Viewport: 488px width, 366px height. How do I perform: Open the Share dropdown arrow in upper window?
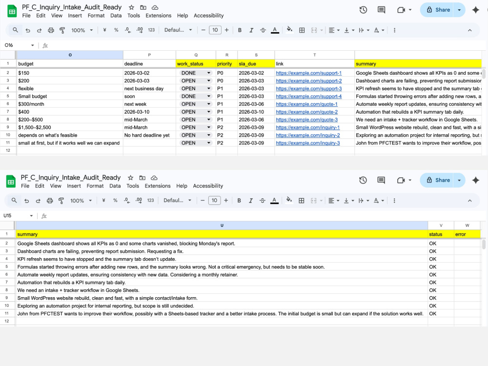(459, 10)
